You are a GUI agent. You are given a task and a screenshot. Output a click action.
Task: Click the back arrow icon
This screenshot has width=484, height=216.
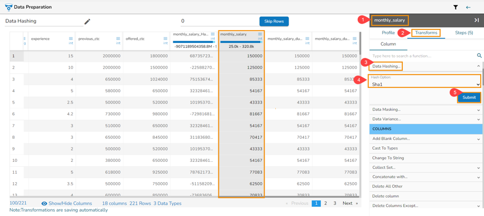click(x=468, y=8)
